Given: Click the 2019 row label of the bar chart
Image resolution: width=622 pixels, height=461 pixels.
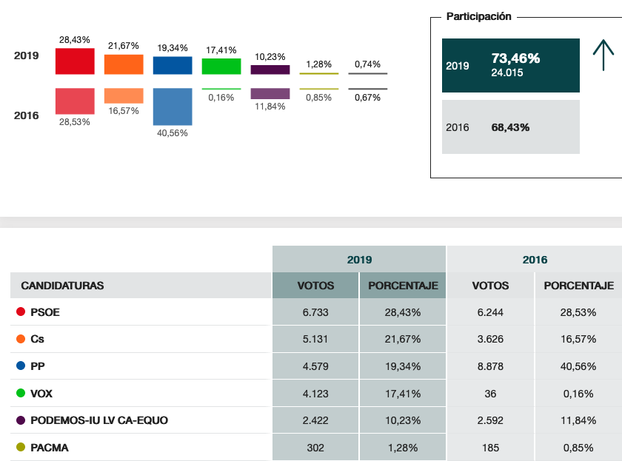Looking at the screenshot, I should (x=26, y=55).
